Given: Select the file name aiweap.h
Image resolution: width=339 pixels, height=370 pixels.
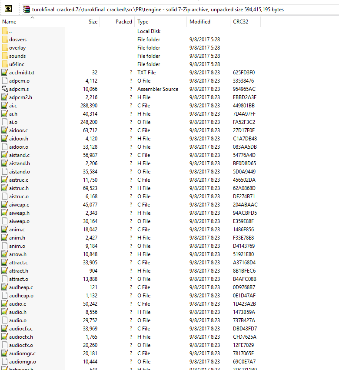Looking at the screenshot, I should 20,213.
